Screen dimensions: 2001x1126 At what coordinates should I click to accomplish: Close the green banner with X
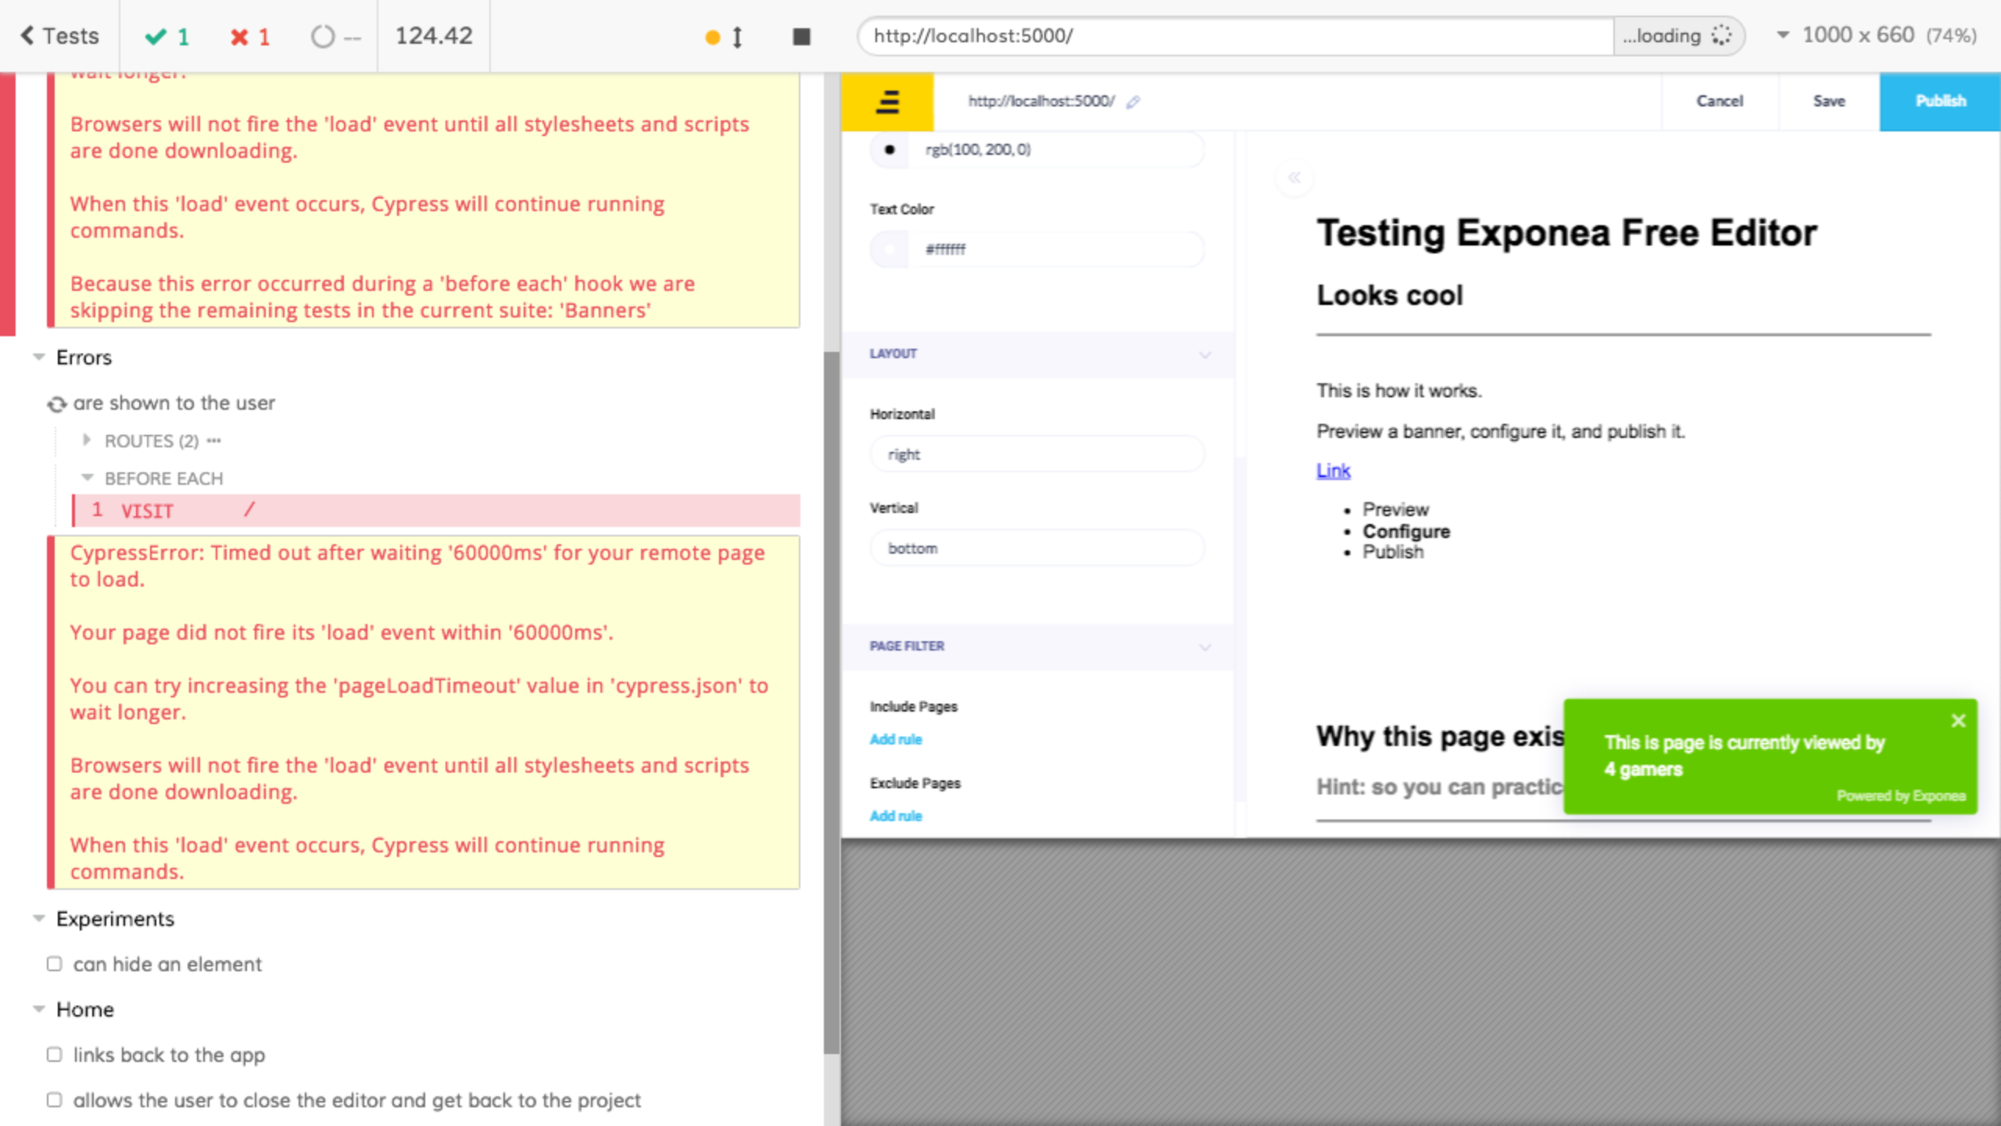[1958, 720]
